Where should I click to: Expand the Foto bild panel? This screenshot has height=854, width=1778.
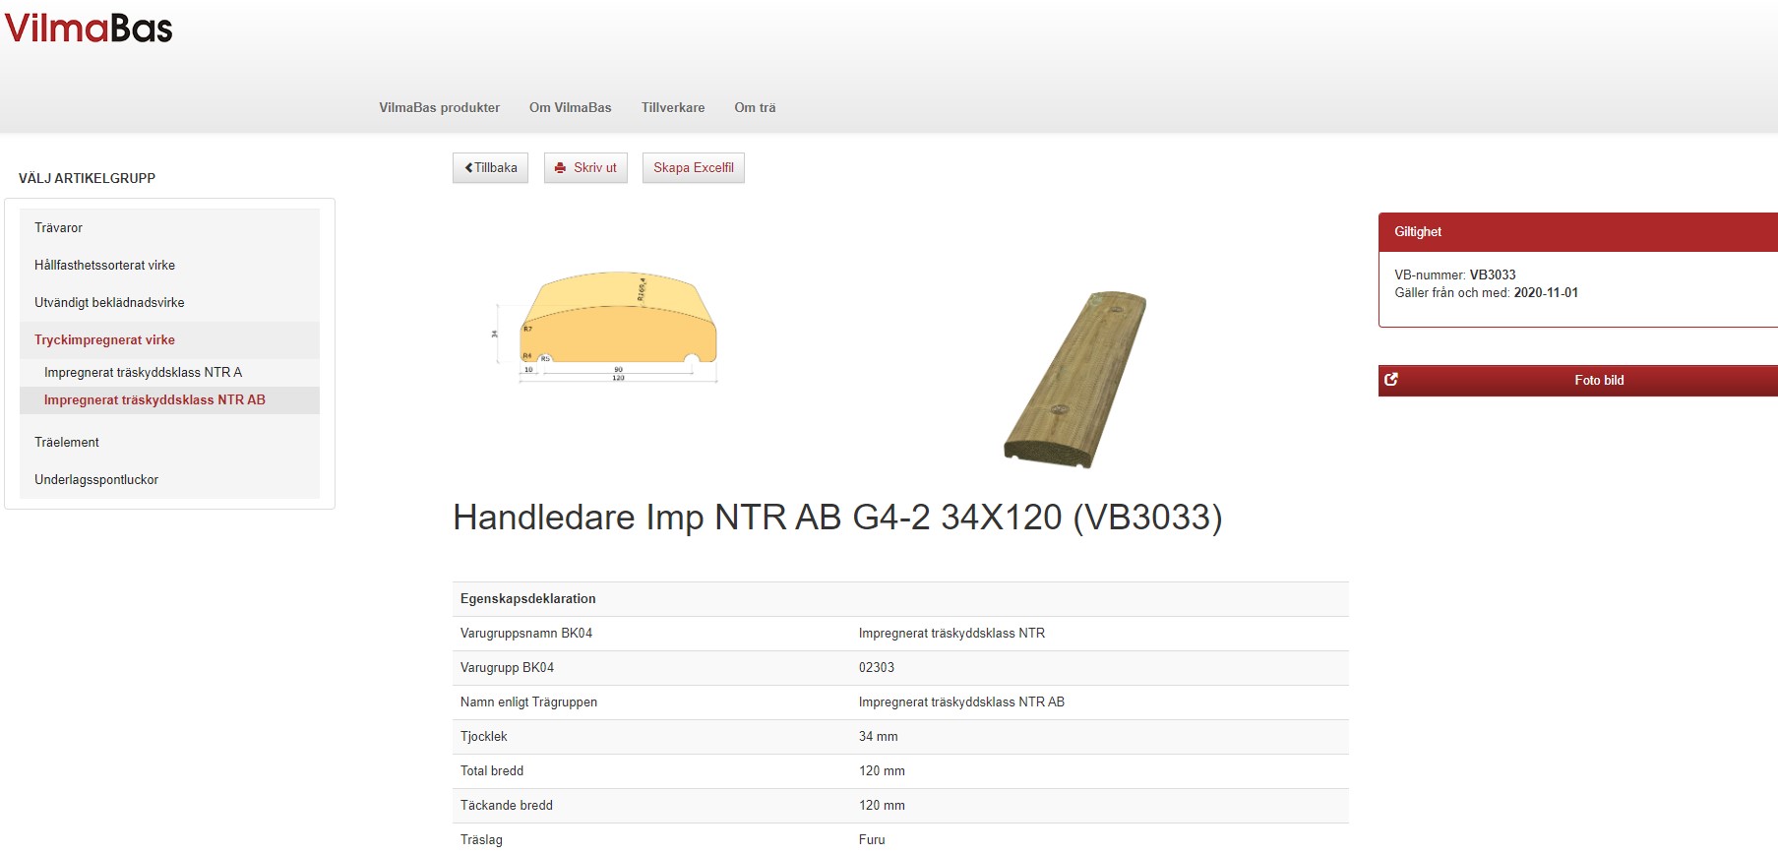pos(1598,381)
